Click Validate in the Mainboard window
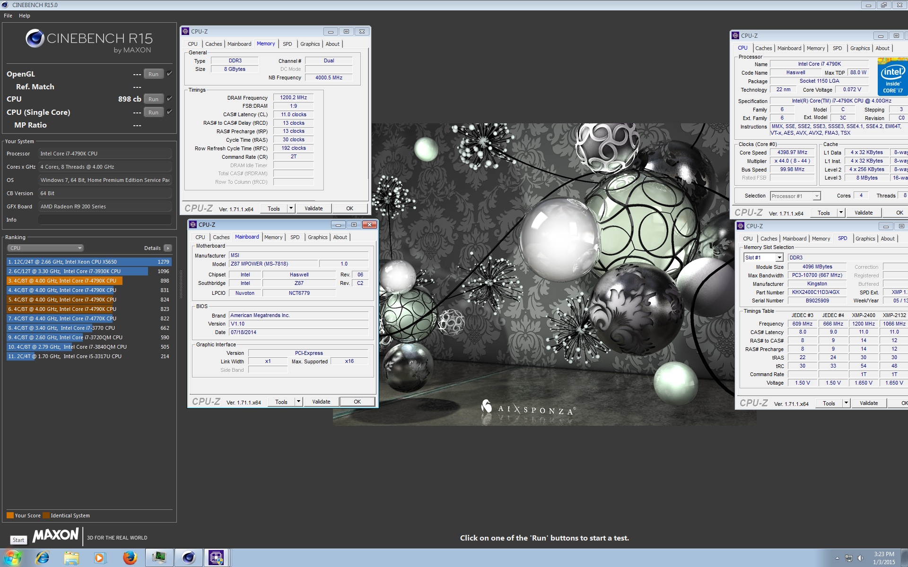Screen dimensions: 908x567 pos(321,402)
